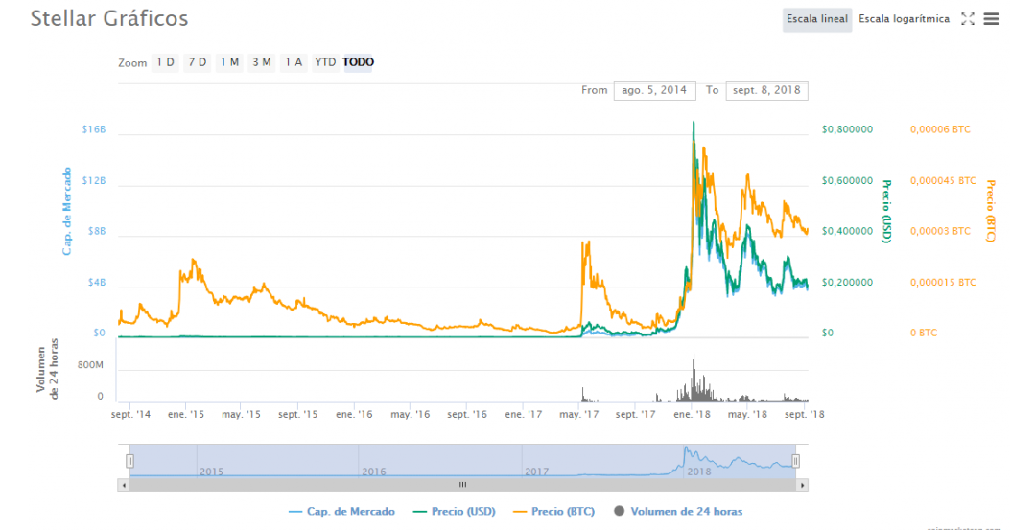This screenshot has height=530, width=1011.
Task: Toggle Cap. de Mercado series legend
Action: point(341,512)
